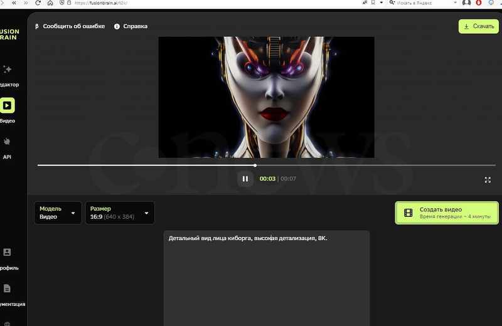Open the Редактор (editor) sidebar icon
The image size is (502, 326).
click(x=8, y=70)
